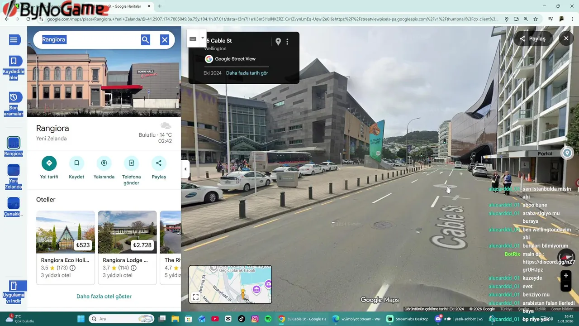Clear the Rangiora search box
The width and height of the screenshot is (579, 326).
click(165, 40)
